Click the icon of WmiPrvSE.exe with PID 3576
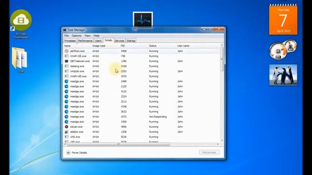 tap(66, 76)
